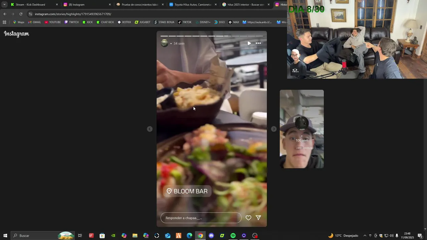Open the volume speaker icon in tray
Screen dimensions: 427x240
tap(391, 236)
